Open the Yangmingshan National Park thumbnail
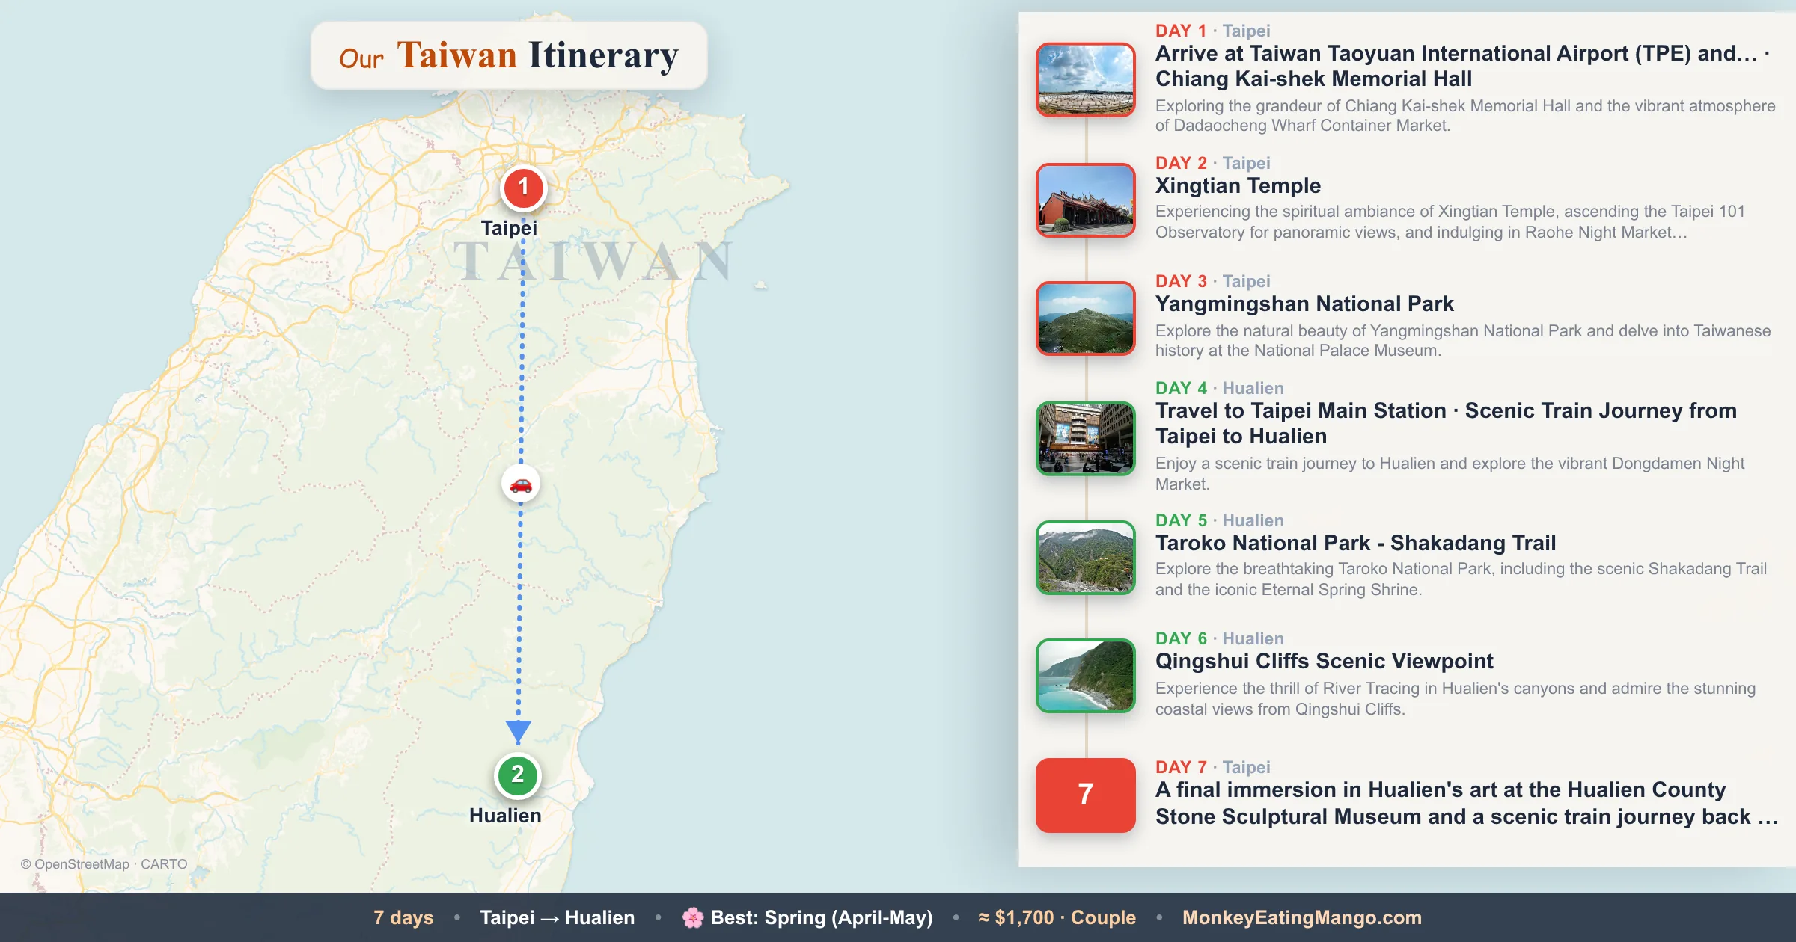The image size is (1796, 942). coord(1085,318)
